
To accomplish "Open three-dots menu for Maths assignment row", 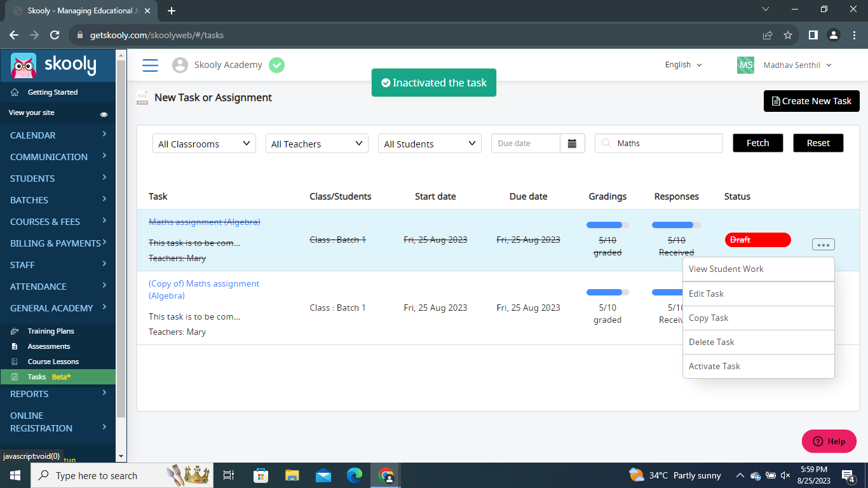I will coord(823,245).
